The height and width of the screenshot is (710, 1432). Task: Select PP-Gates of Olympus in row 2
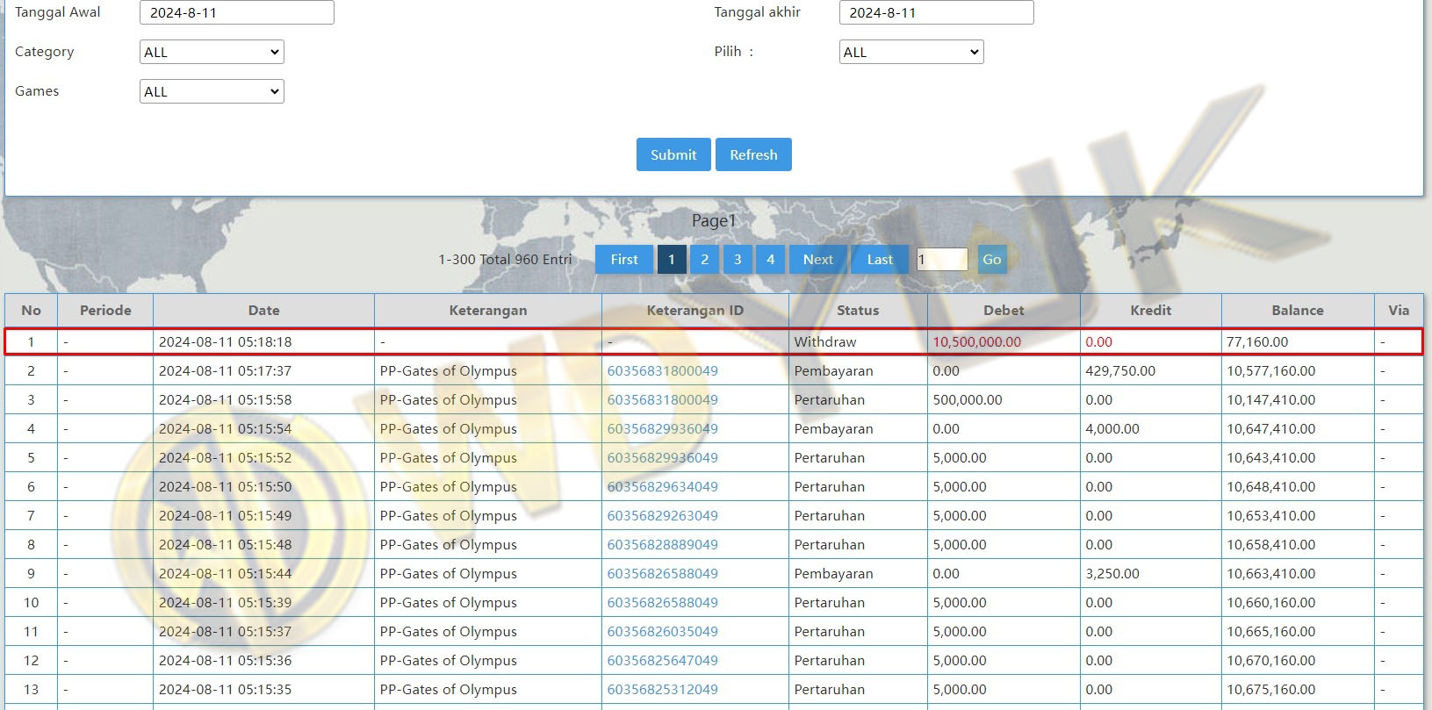(448, 370)
